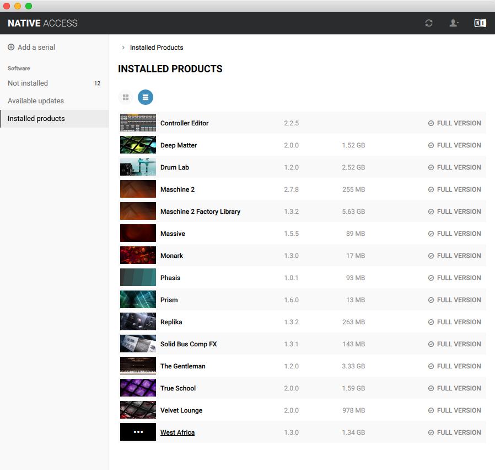
Task: Click the Prism product name
Action: tap(169, 300)
